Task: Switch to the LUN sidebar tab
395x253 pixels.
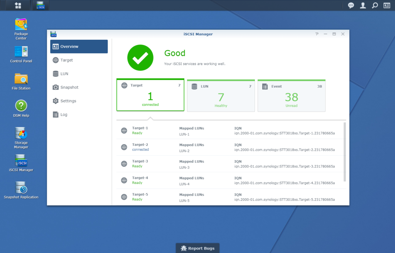Action: 79,74
